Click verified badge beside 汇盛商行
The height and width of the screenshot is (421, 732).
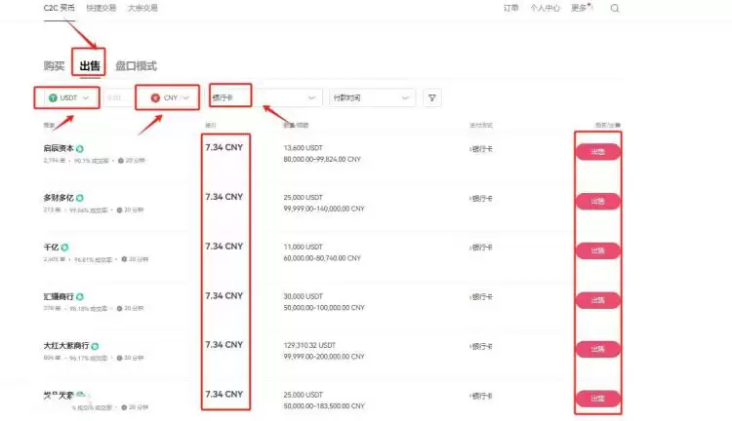(80, 296)
